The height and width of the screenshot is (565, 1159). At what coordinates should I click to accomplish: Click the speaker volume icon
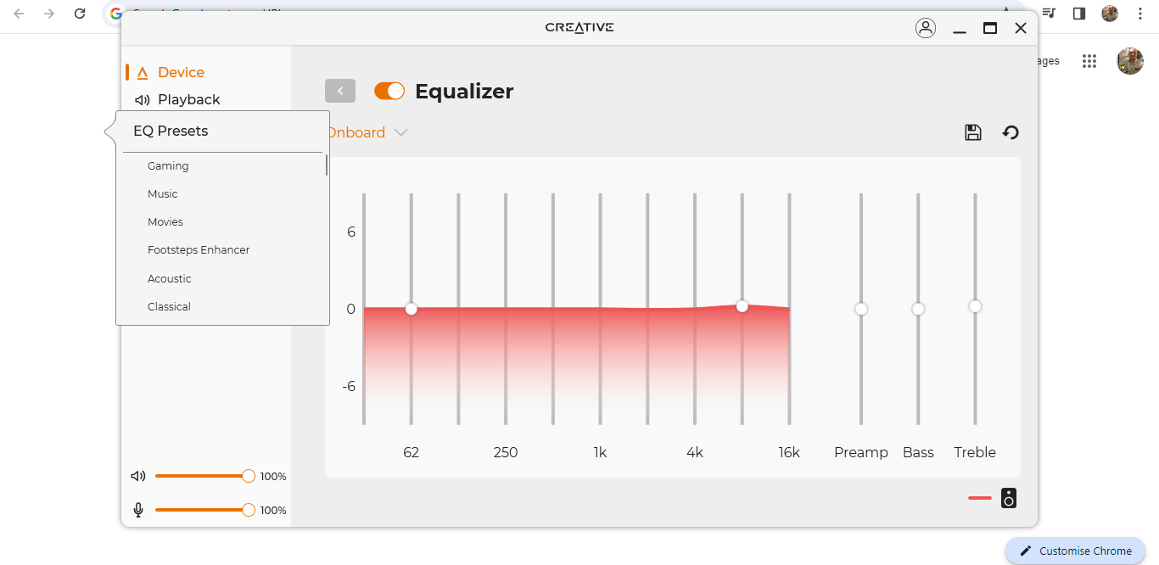coord(138,477)
